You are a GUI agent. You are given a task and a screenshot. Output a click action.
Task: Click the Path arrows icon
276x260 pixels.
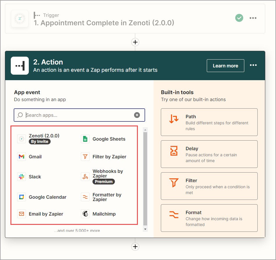pos(174,119)
